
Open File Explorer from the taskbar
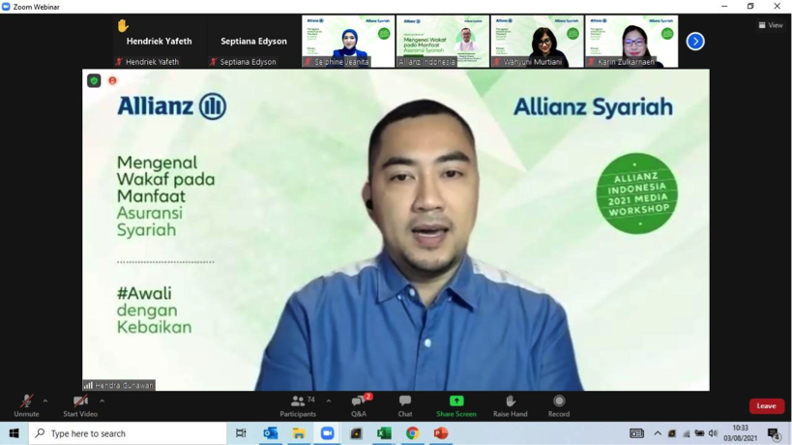299,433
